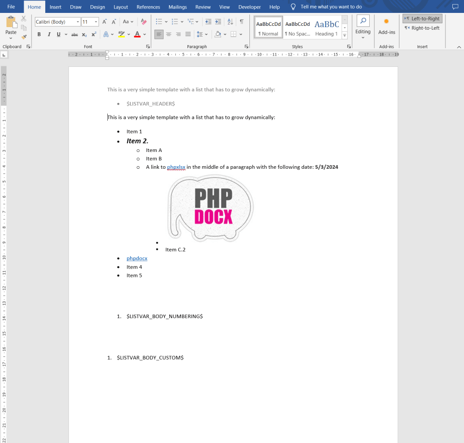464x443 pixels.
Task: Expand underline style options arrow
Action: click(x=66, y=34)
